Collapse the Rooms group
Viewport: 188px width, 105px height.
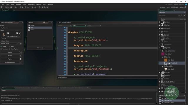tap(160, 72)
